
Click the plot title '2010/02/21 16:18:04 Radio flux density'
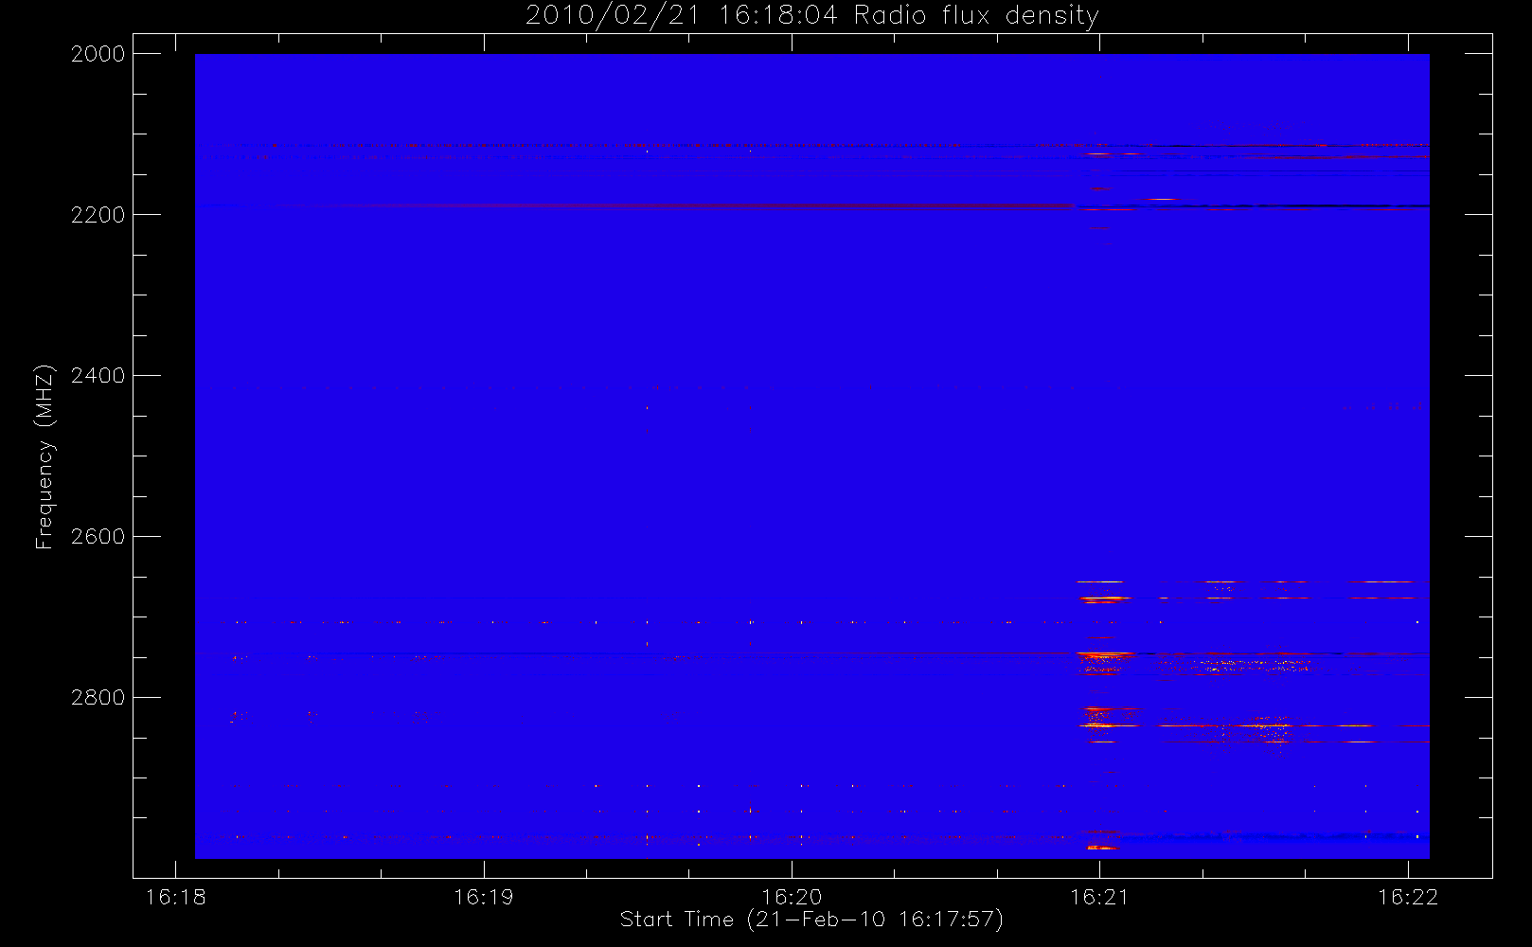[x=811, y=16]
